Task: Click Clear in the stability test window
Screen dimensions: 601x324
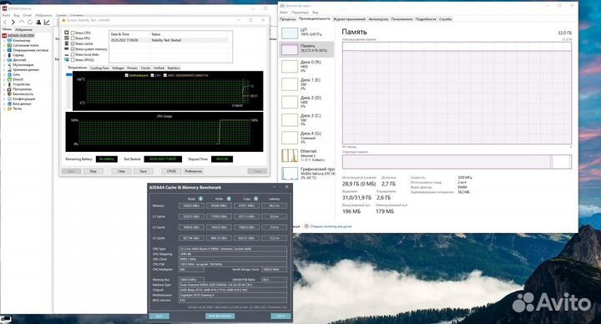Action: tap(122, 171)
